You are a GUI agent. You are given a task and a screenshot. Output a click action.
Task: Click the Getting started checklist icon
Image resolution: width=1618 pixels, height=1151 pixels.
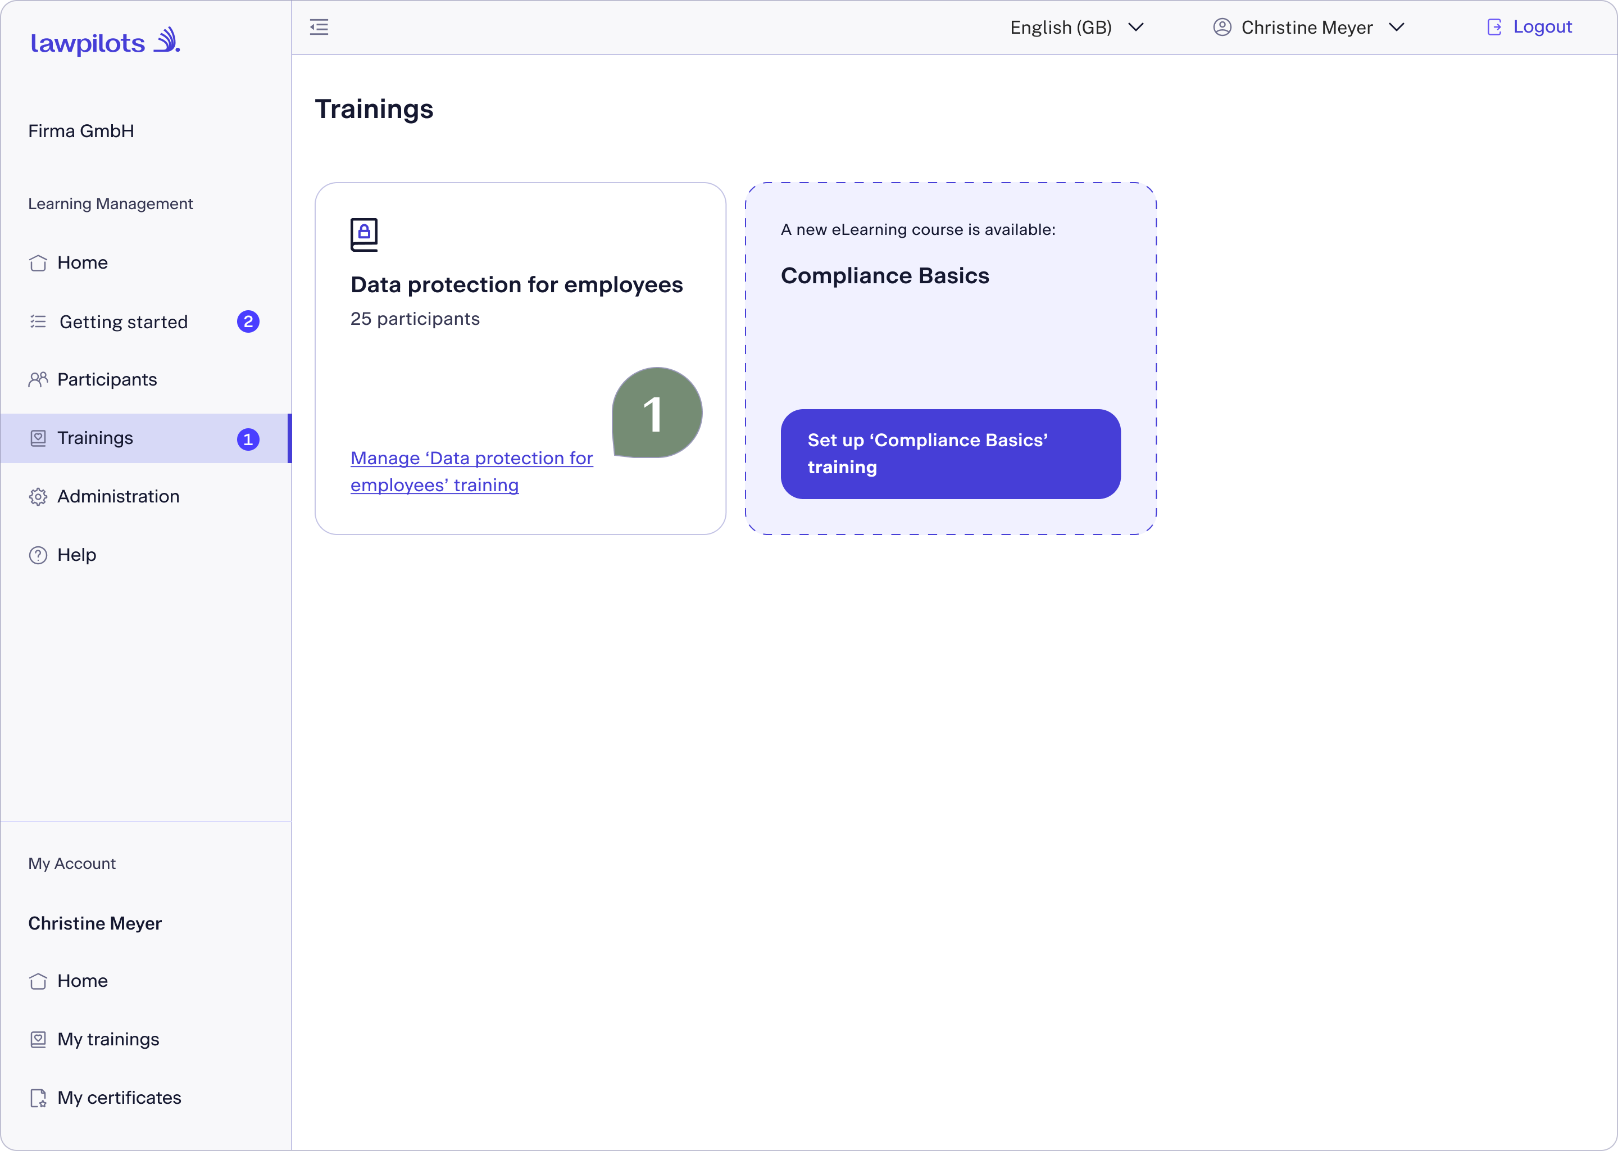[x=38, y=322]
